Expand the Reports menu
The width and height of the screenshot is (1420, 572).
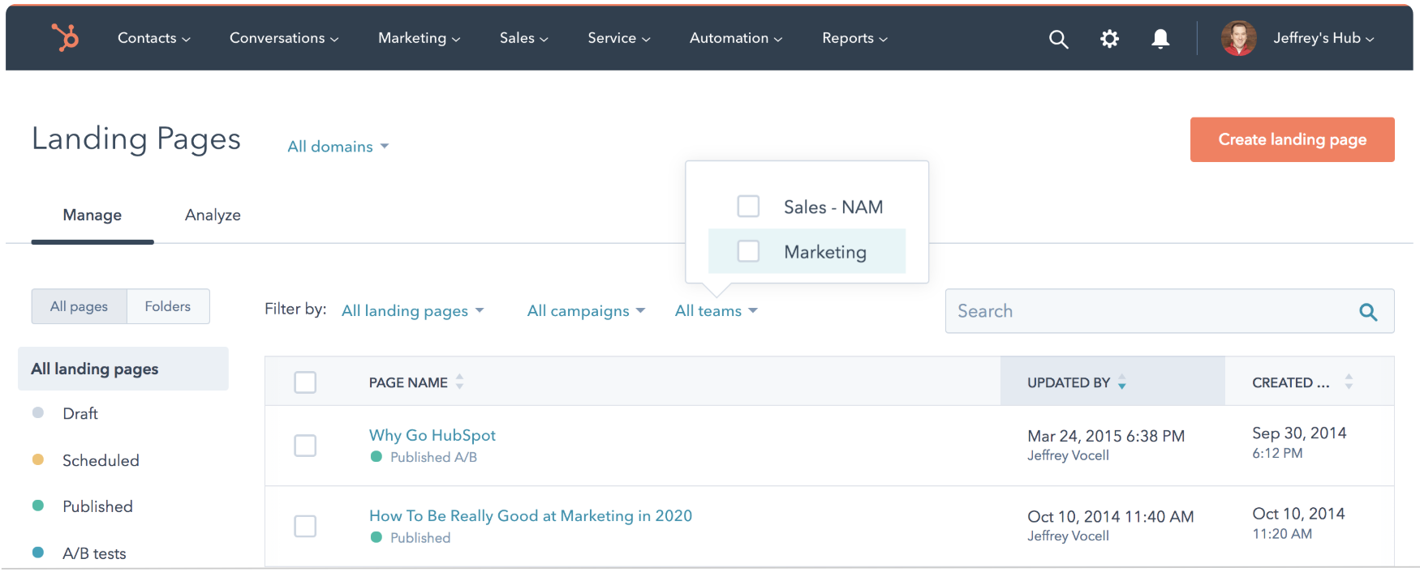point(854,38)
